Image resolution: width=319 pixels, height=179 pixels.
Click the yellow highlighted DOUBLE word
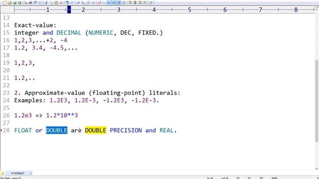click(x=96, y=130)
